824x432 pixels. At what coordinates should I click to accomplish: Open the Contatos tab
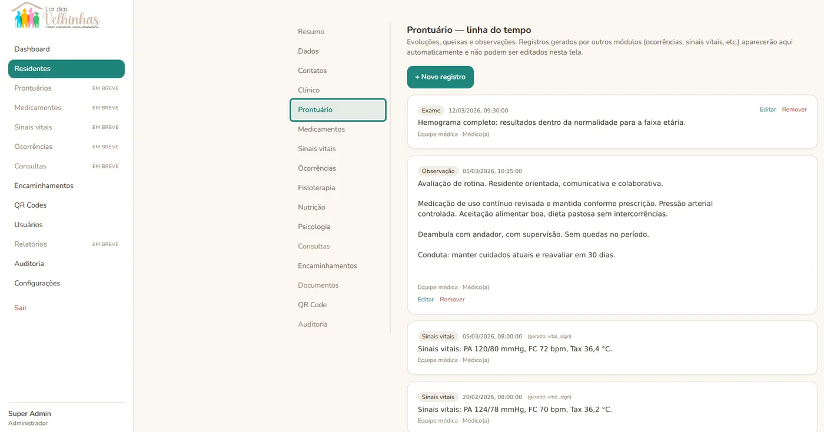tap(338, 71)
